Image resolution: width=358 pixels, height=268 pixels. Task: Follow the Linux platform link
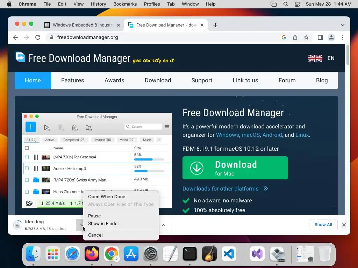coord(302,135)
